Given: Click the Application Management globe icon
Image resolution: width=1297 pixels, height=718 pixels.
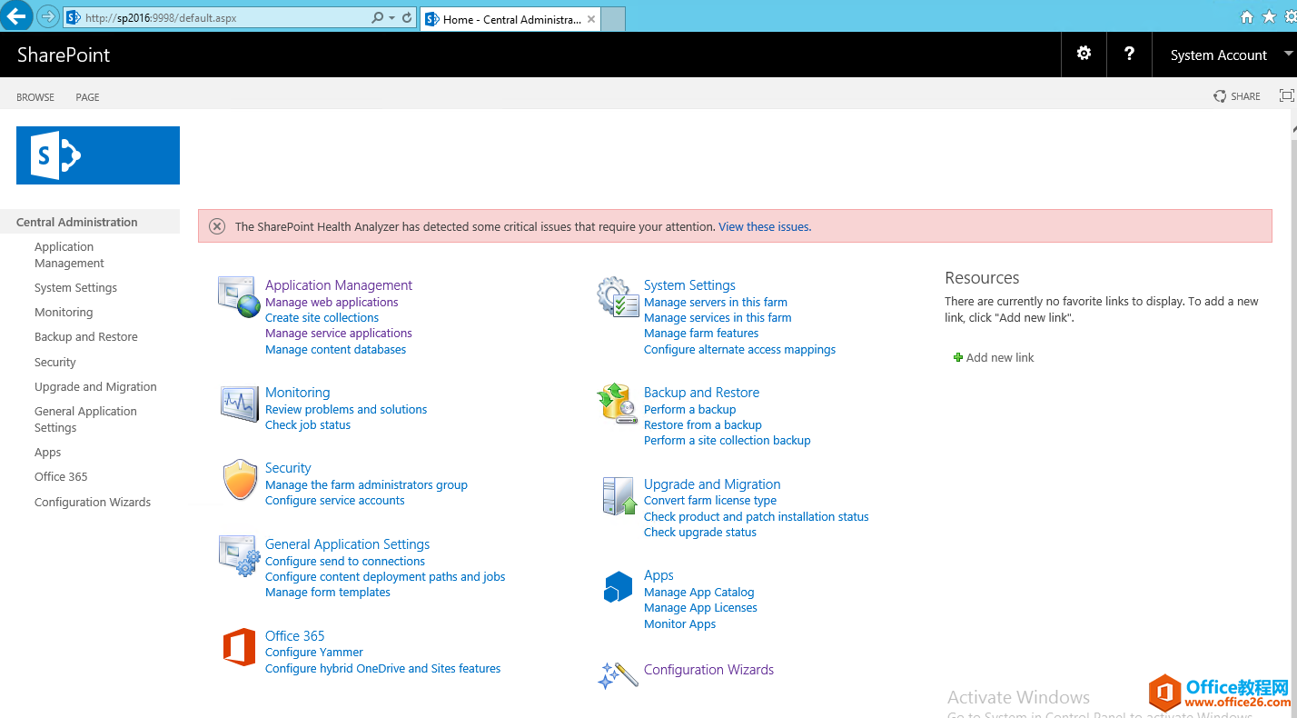Looking at the screenshot, I should (239, 297).
